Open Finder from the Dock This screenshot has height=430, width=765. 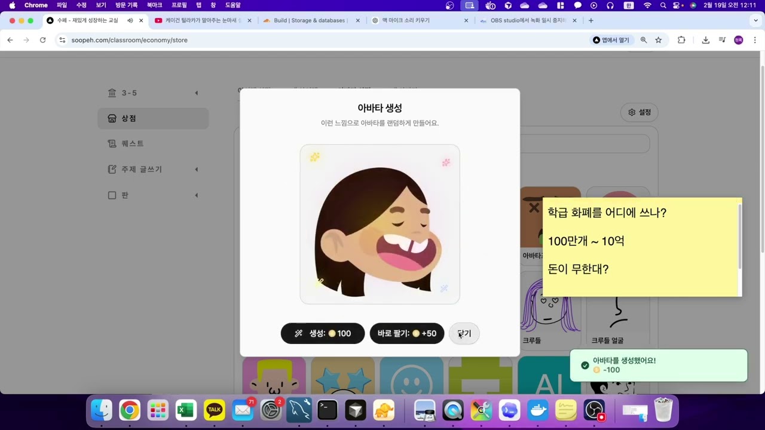pyautogui.click(x=101, y=410)
